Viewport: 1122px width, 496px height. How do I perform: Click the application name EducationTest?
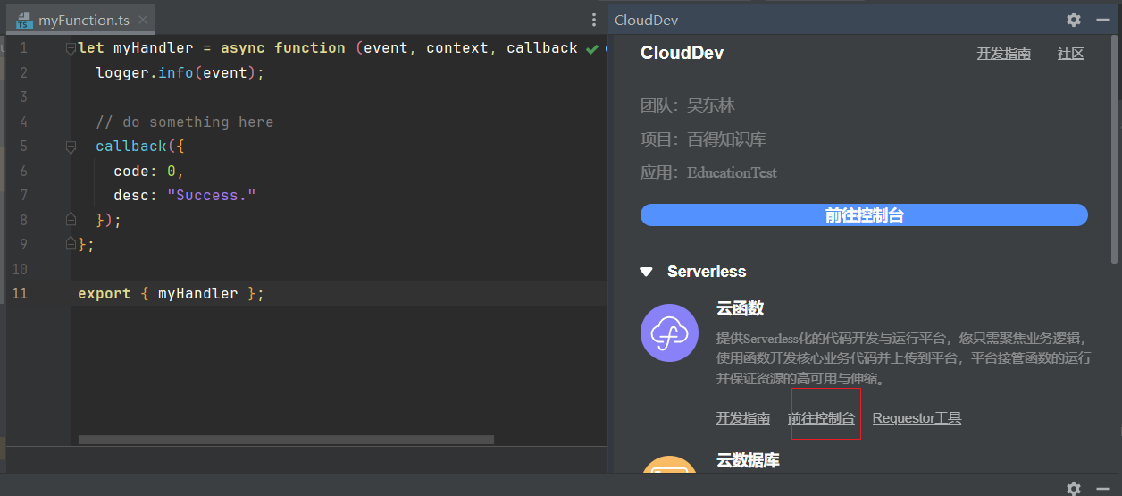pos(732,172)
